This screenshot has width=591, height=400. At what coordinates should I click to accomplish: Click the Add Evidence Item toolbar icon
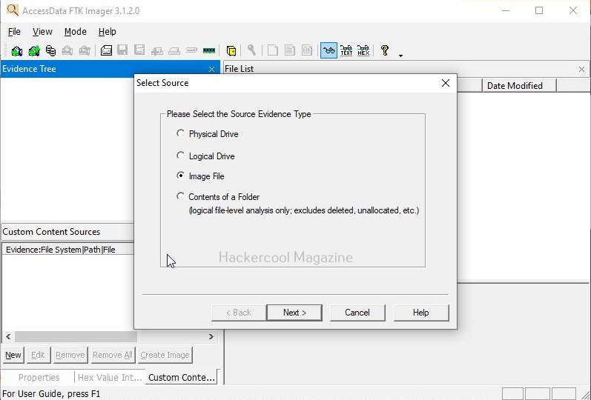click(16, 51)
